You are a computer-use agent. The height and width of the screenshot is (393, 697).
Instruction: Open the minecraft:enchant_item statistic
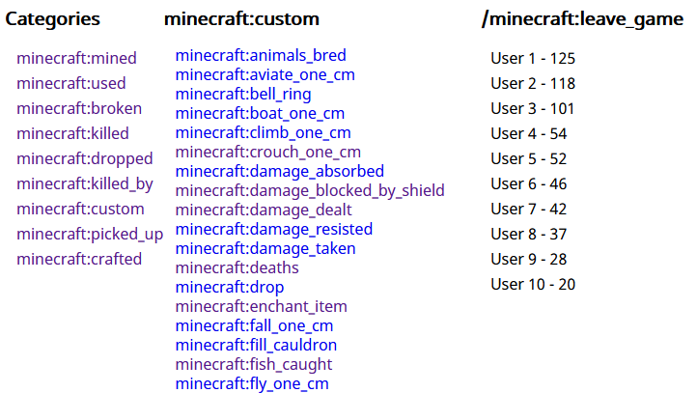262,306
